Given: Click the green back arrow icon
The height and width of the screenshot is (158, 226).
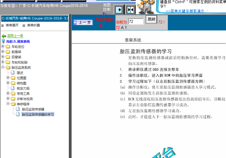Looking at the screenshot, I should click(4, 36).
